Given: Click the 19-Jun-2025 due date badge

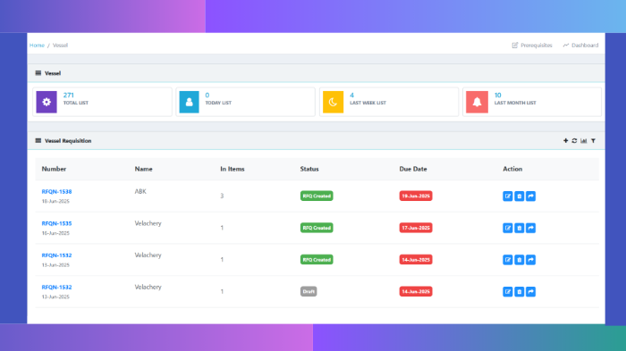Looking at the screenshot, I should [x=416, y=196].
